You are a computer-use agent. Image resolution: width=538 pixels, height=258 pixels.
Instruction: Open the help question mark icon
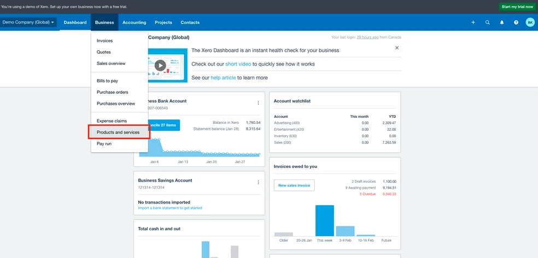(516, 22)
